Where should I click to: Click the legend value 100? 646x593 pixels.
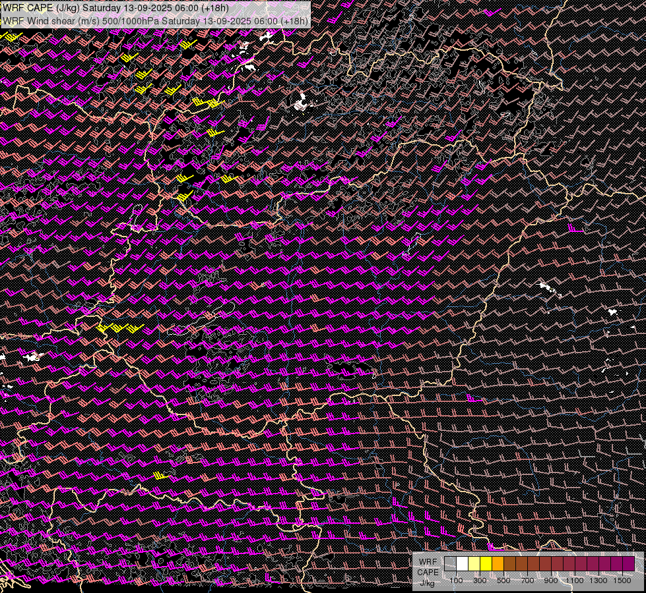[x=456, y=580]
